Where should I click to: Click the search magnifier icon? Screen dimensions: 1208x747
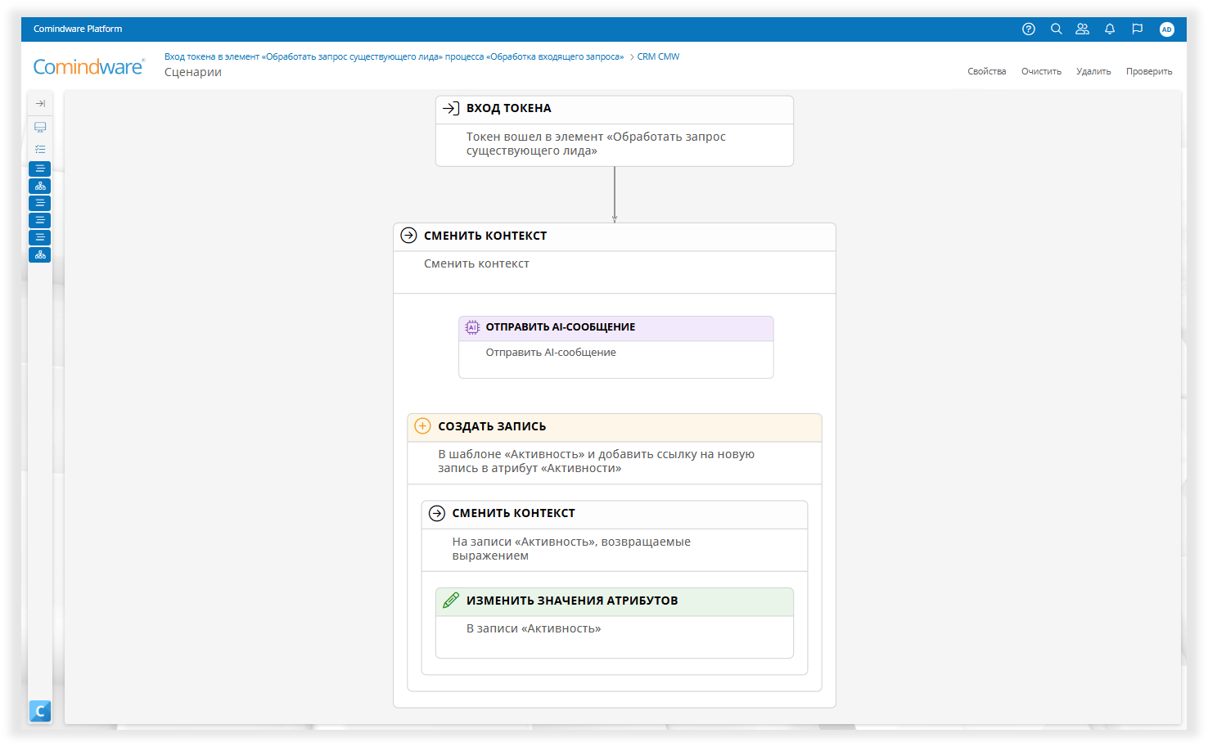(x=1057, y=29)
